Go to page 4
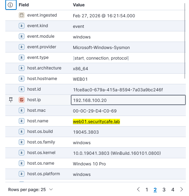The height and width of the screenshot is (196, 189). [x=173, y=190]
